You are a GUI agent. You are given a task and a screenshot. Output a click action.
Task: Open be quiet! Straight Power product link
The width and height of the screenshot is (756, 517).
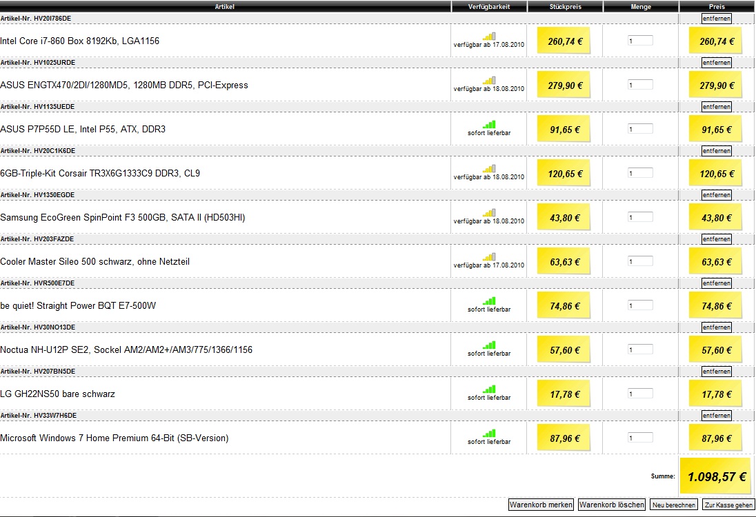78,305
